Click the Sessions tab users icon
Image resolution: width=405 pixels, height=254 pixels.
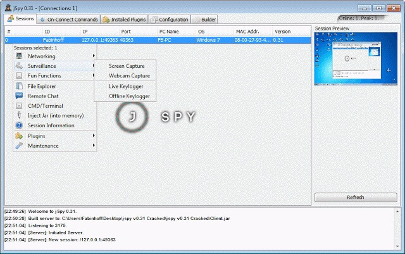click(x=10, y=19)
